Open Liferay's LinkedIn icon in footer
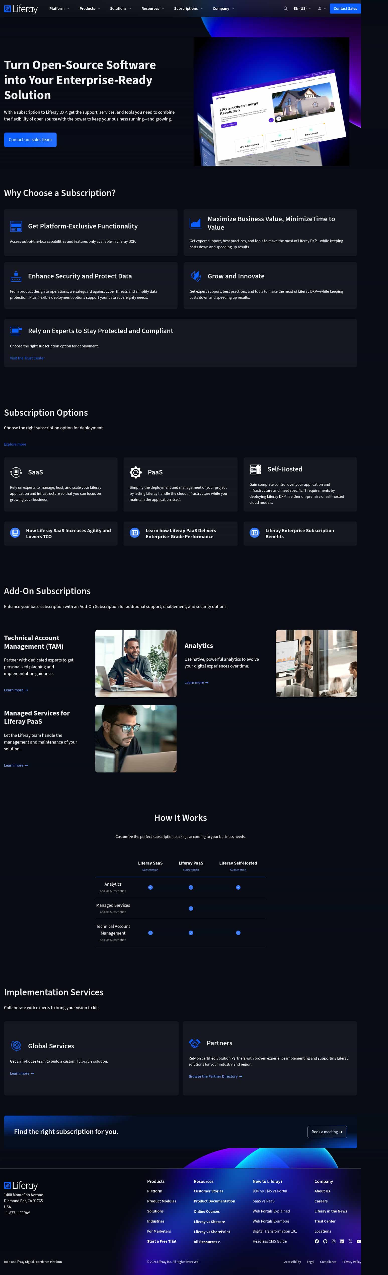Screen dimensions: 388x1275 point(342,1241)
